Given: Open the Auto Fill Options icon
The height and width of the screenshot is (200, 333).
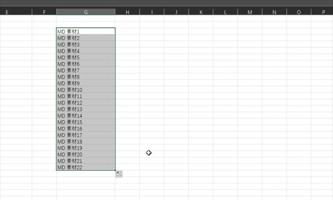Looking at the screenshot, I should point(119,174).
